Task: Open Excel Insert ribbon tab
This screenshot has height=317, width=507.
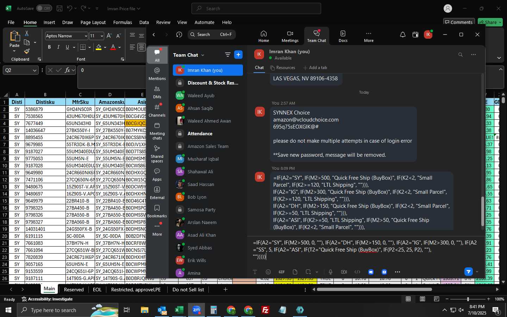Action: click(x=49, y=22)
